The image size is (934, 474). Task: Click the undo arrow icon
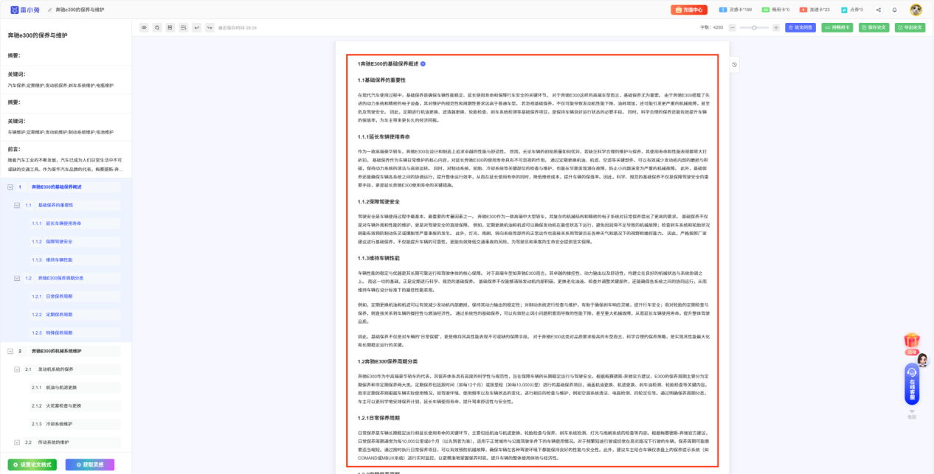197,27
